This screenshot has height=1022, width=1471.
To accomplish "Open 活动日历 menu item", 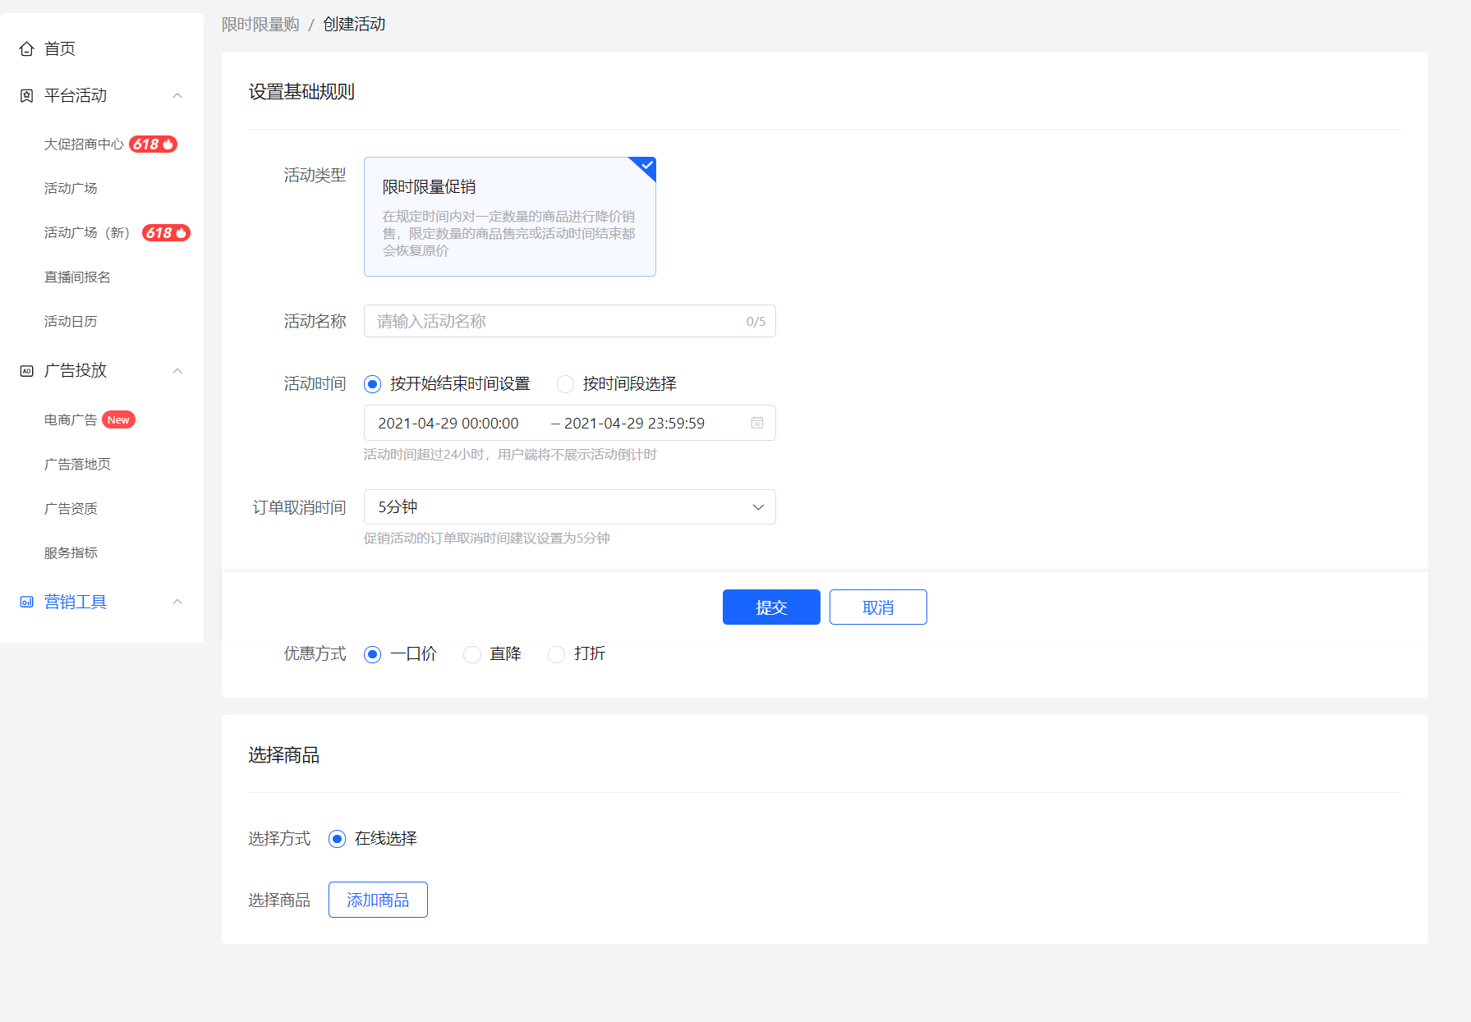I will [x=71, y=322].
